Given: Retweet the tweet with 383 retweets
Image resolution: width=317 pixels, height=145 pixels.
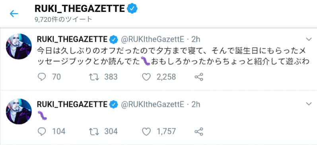Looking at the screenshot, I should point(94,77).
